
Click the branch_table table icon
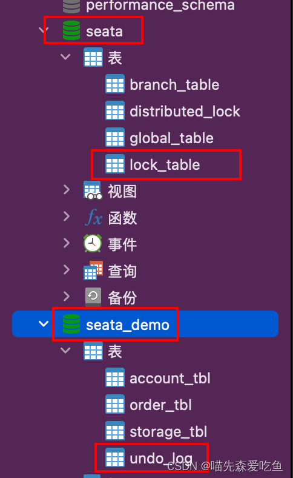click(115, 84)
